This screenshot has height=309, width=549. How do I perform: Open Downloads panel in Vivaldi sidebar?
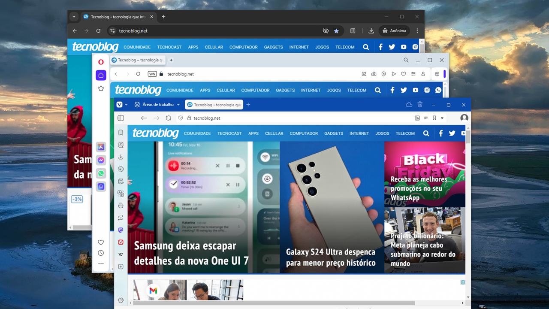click(121, 157)
